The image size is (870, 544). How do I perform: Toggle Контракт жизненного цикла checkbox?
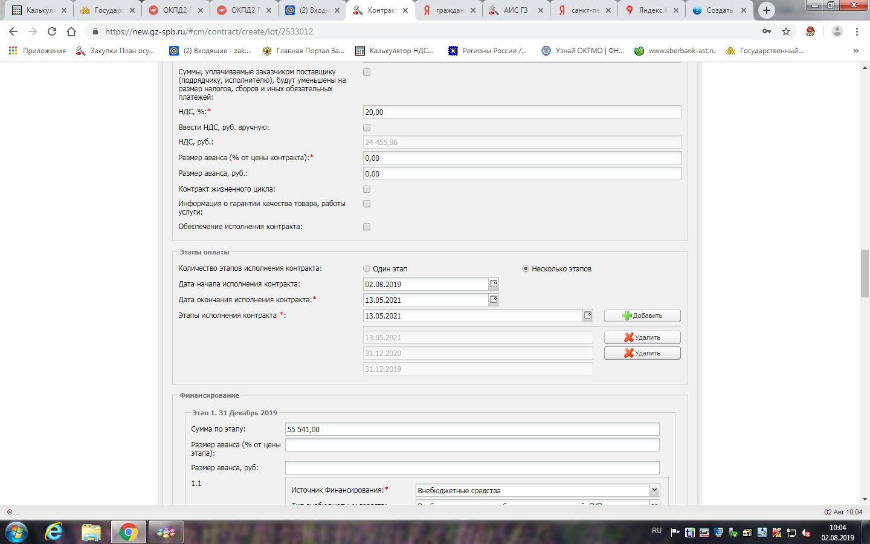pos(367,189)
